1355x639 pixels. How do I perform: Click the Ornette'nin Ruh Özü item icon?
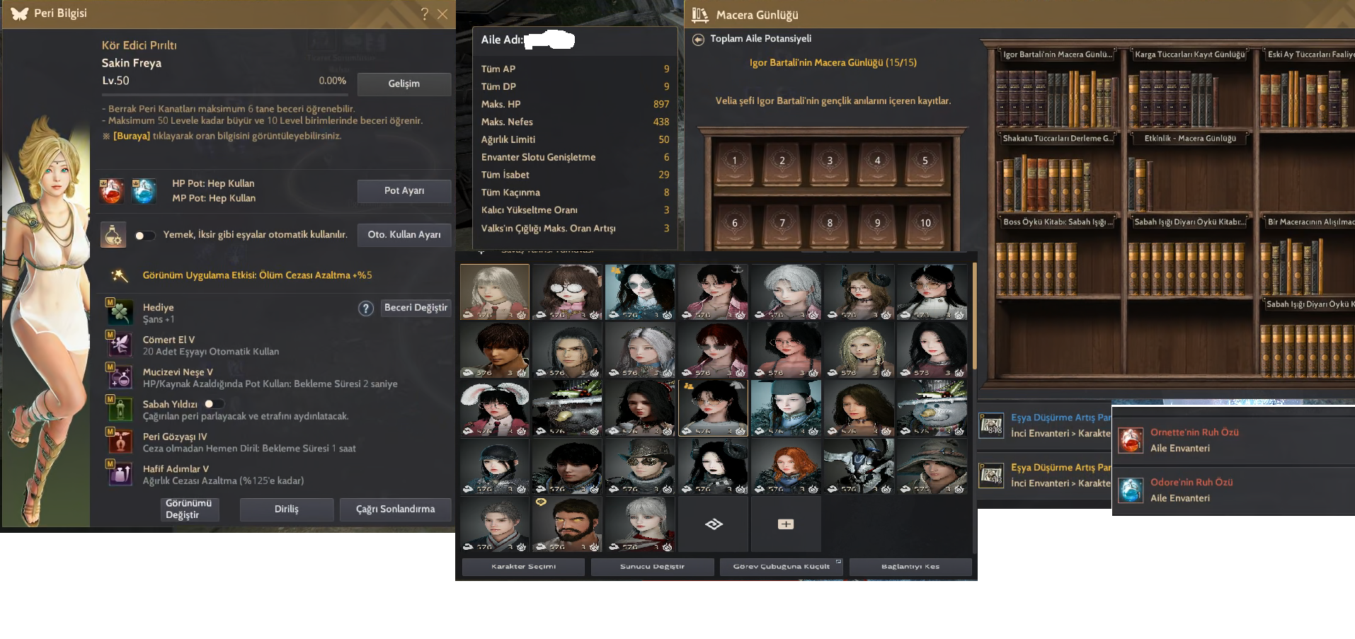pos(1131,440)
